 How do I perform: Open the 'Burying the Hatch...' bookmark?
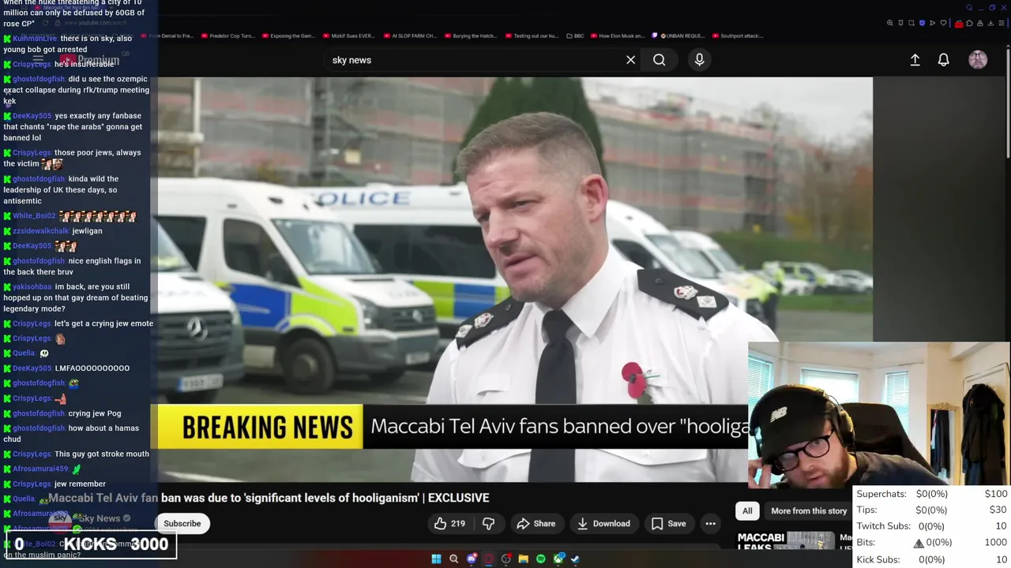[471, 35]
